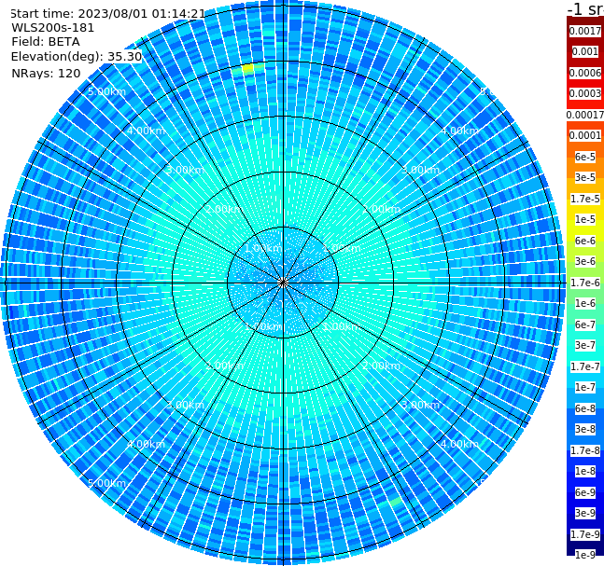Select the 3e-8 color scale value
The height and width of the screenshot is (566, 604).
pyautogui.click(x=585, y=429)
